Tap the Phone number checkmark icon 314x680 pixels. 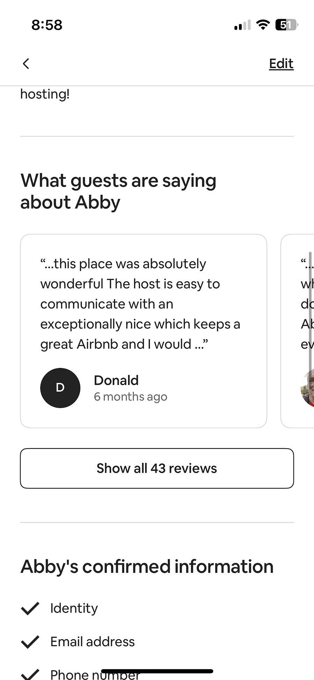click(30, 674)
